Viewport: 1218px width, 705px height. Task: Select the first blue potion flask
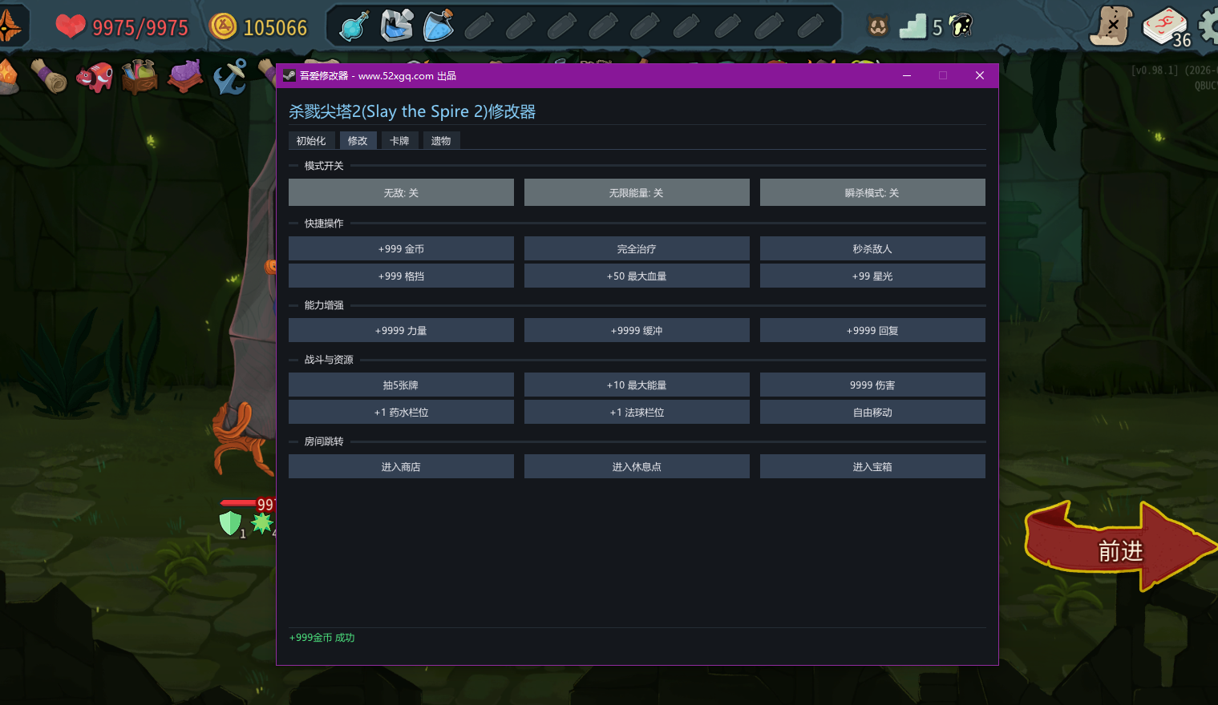(x=353, y=26)
